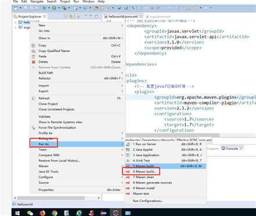This screenshot has height=216, width=256.
Task: Open the New submenu arrow
Action: [x=122, y=26]
